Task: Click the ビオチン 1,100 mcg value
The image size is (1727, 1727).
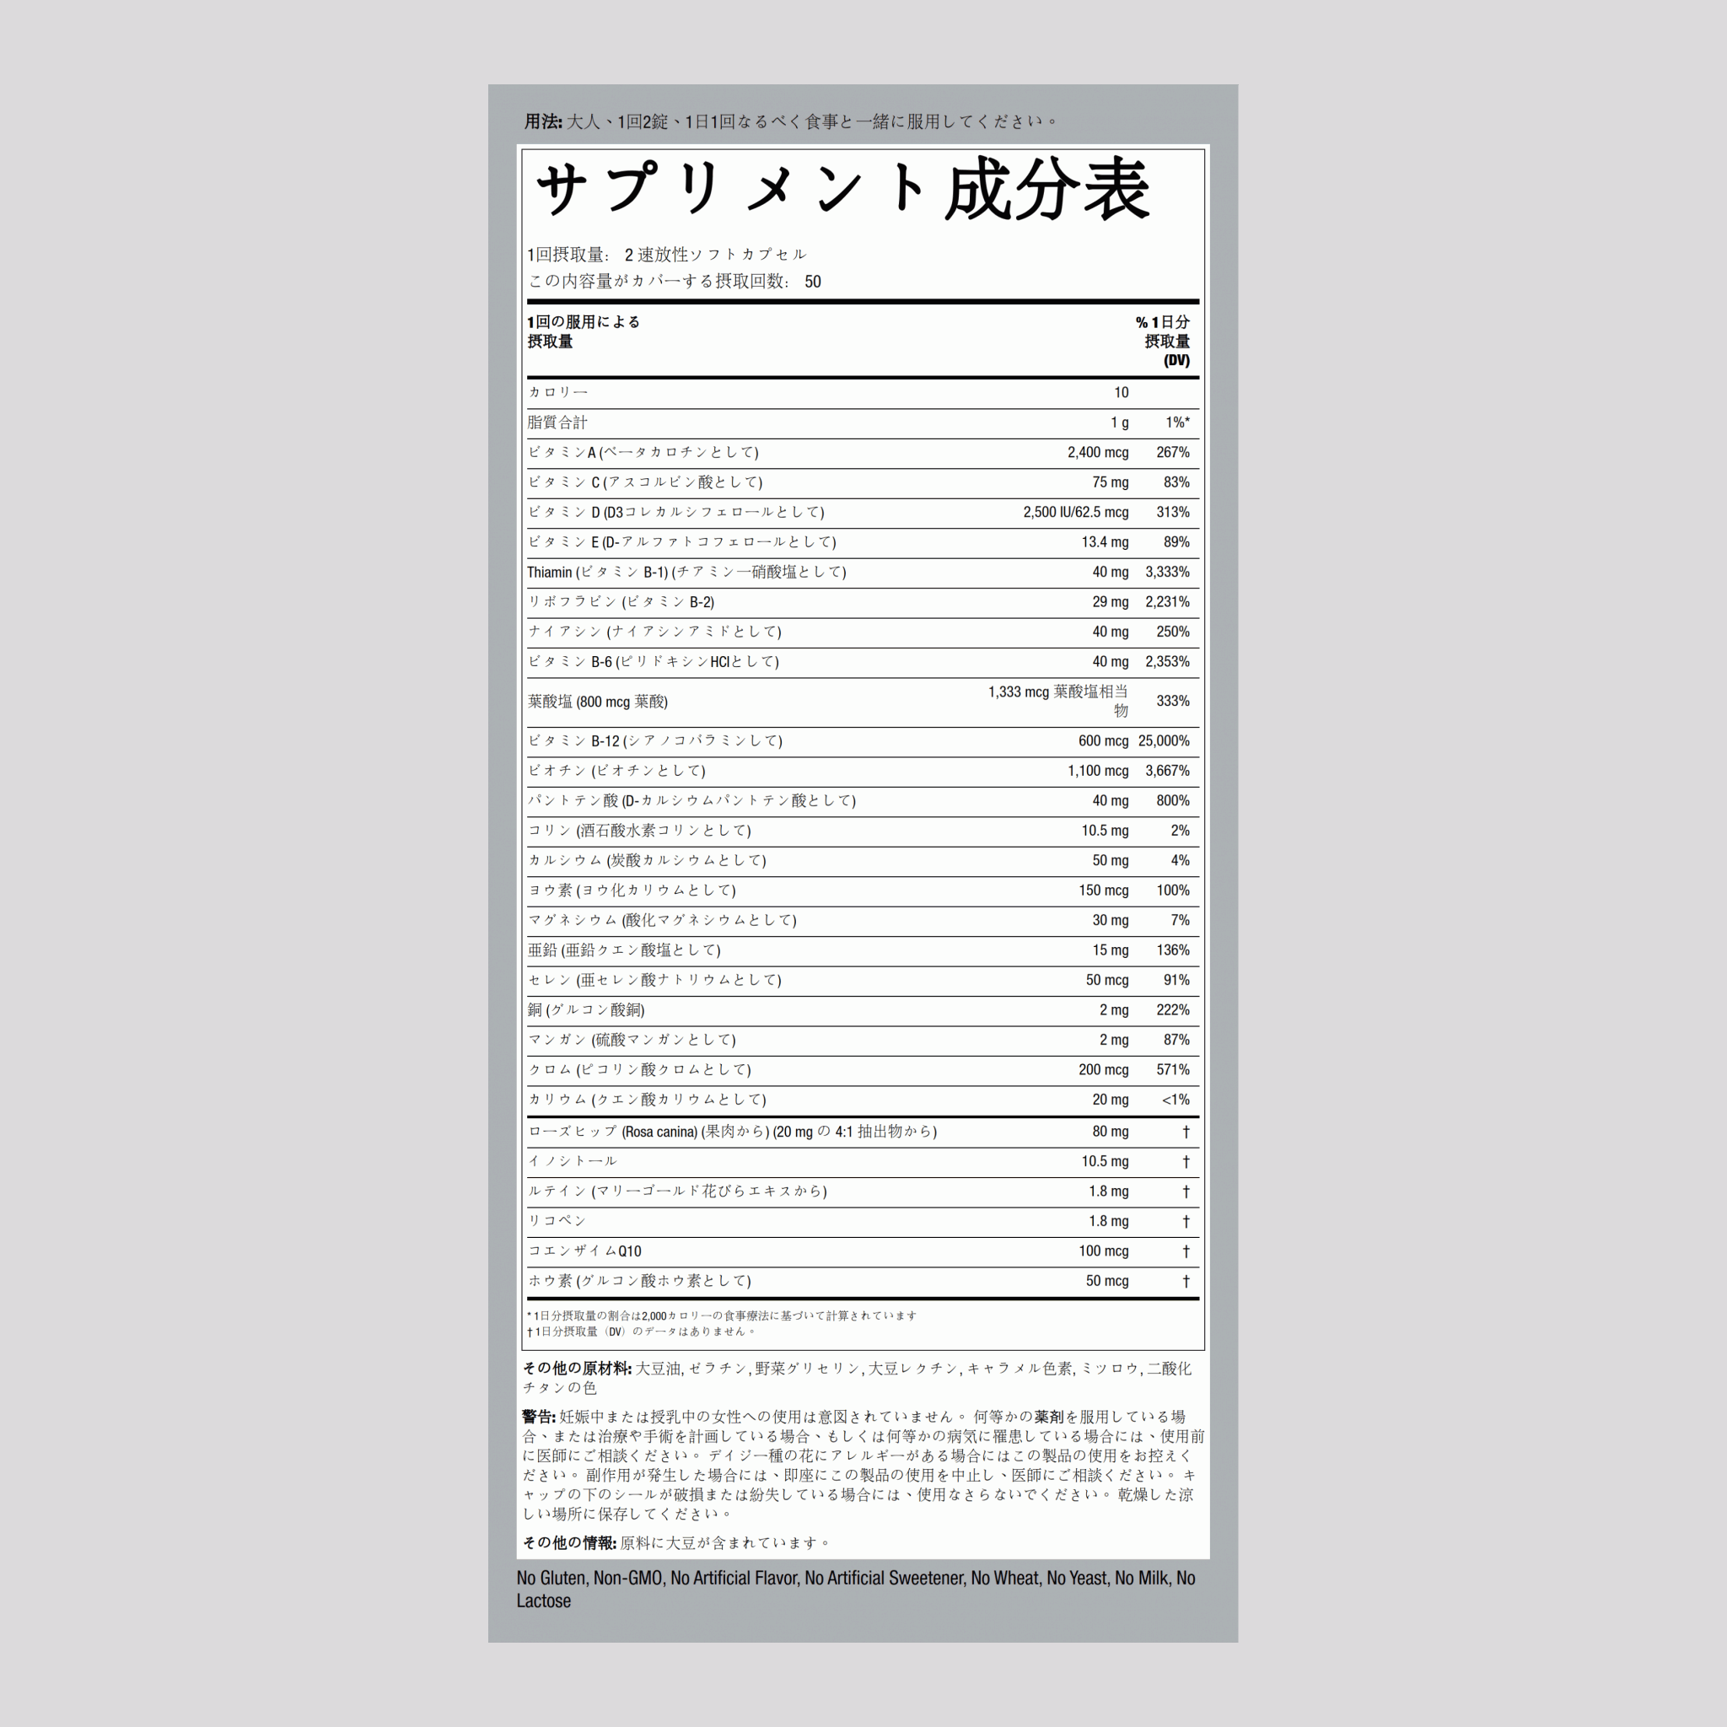Action: pyautogui.click(x=1098, y=771)
